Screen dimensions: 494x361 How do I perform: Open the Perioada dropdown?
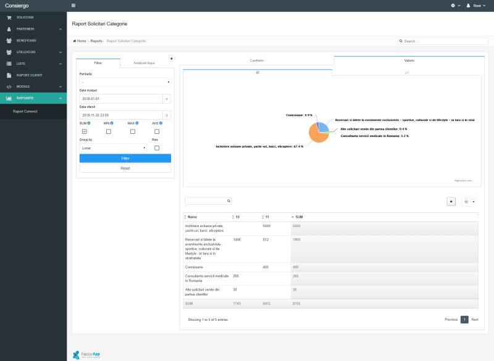(x=125, y=81)
